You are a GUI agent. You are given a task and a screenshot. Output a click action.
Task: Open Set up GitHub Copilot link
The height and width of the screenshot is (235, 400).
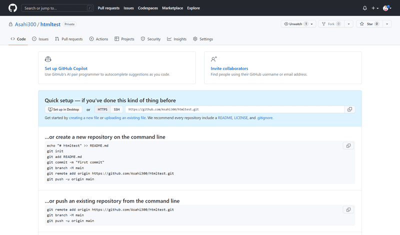pyautogui.click(x=66, y=68)
